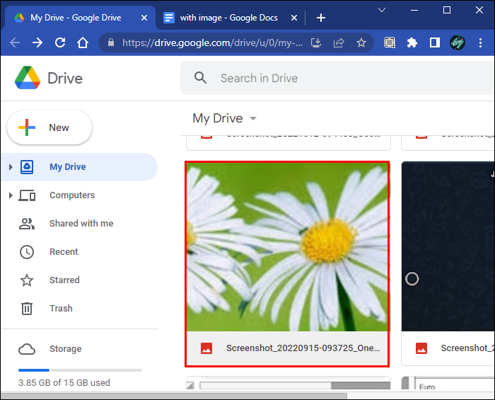Click the Chrome extensions puzzle icon

pyautogui.click(x=412, y=42)
